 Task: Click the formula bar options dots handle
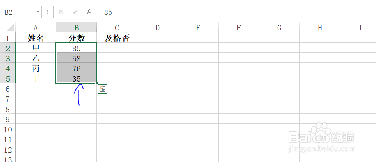click(48, 12)
